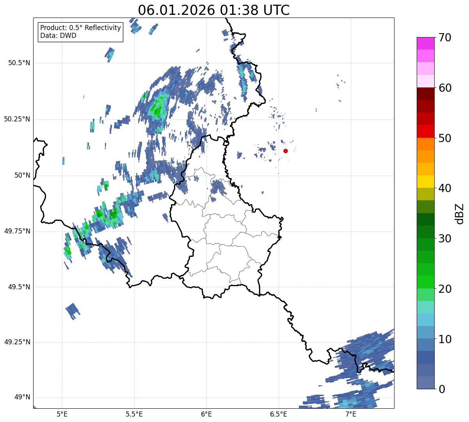
Task: Click the dark maroon colorbar swatch below 60
Action: click(x=426, y=94)
